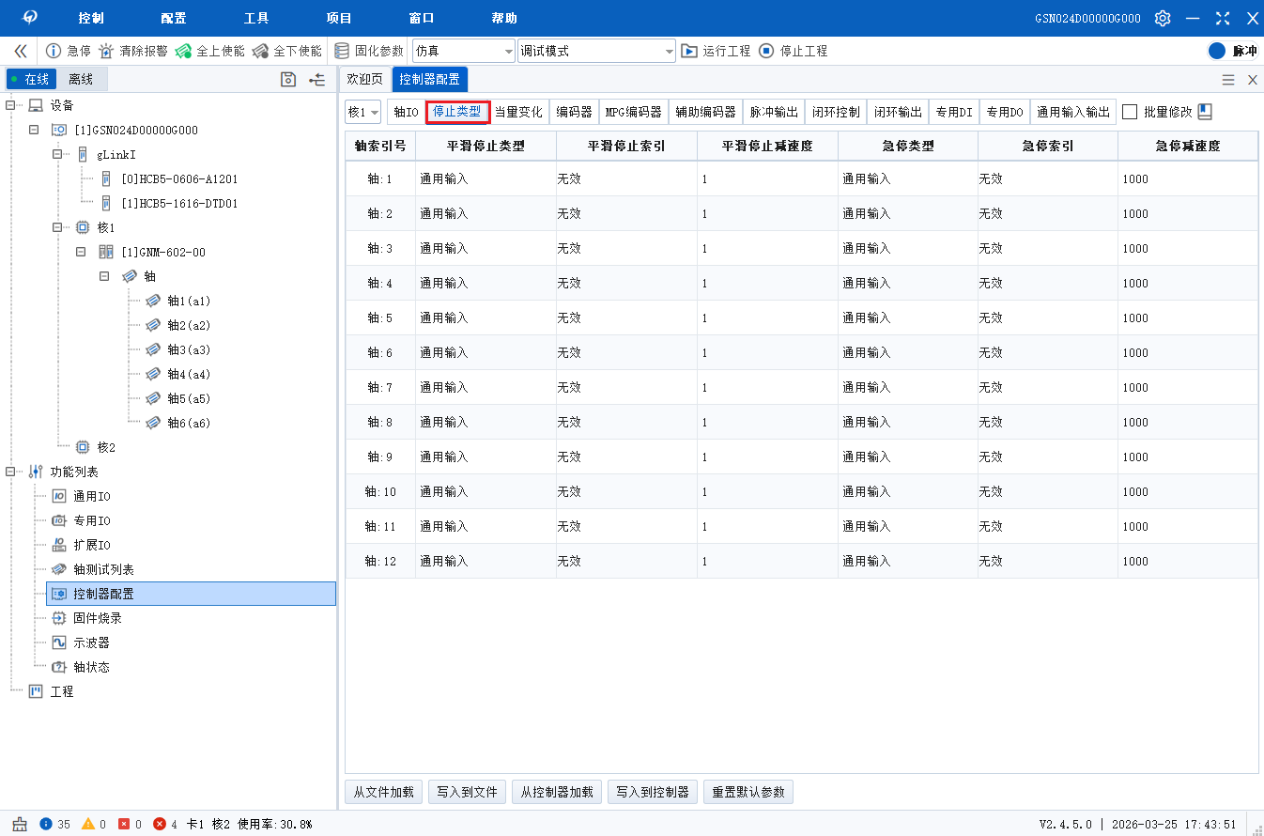
Task: Open the 工具 menu
Action: [255, 17]
